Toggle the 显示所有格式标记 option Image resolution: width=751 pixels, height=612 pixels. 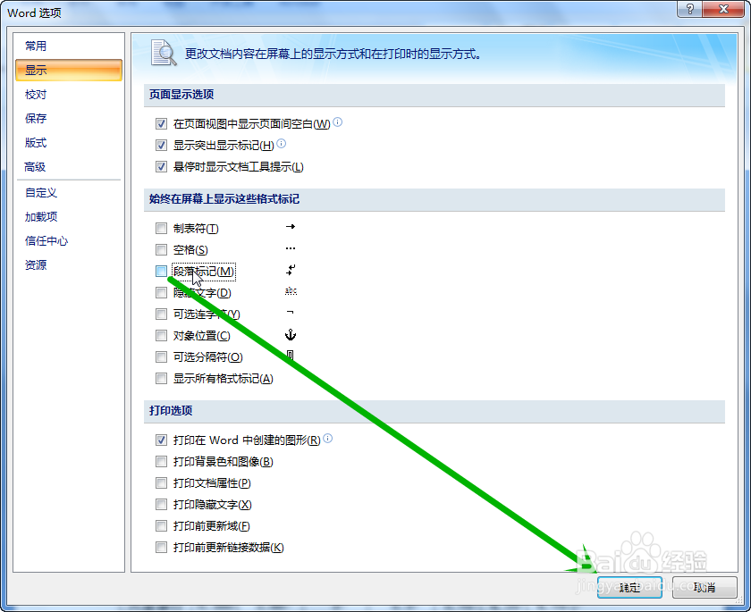coord(161,378)
